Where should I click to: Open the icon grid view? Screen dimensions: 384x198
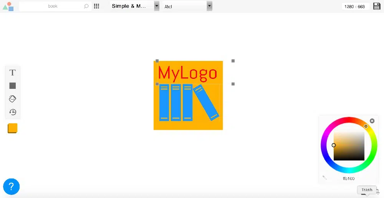click(97, 6)
